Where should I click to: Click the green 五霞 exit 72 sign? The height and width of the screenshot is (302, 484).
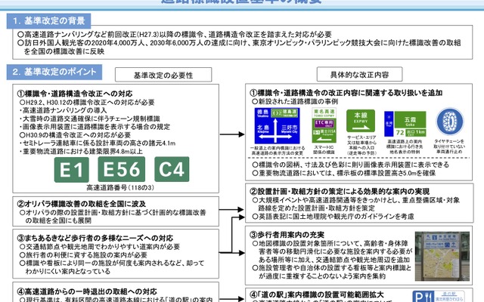pyautogui.click(x=405, y=124)
